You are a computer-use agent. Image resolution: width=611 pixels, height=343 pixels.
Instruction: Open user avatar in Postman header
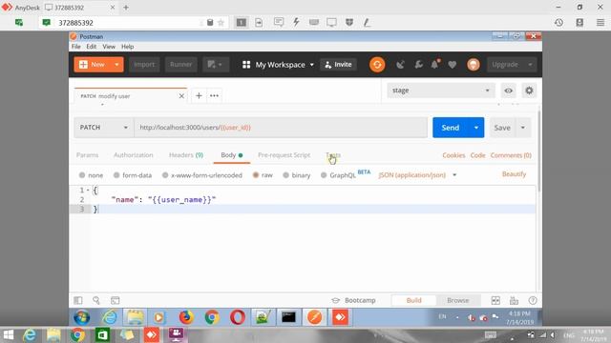point(474,65)
